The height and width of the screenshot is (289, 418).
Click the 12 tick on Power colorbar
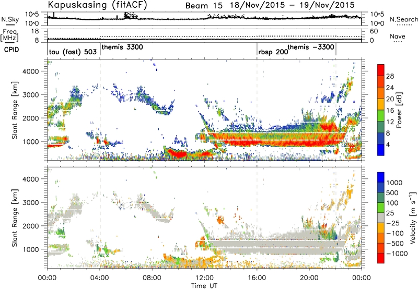tap(390, 122)
